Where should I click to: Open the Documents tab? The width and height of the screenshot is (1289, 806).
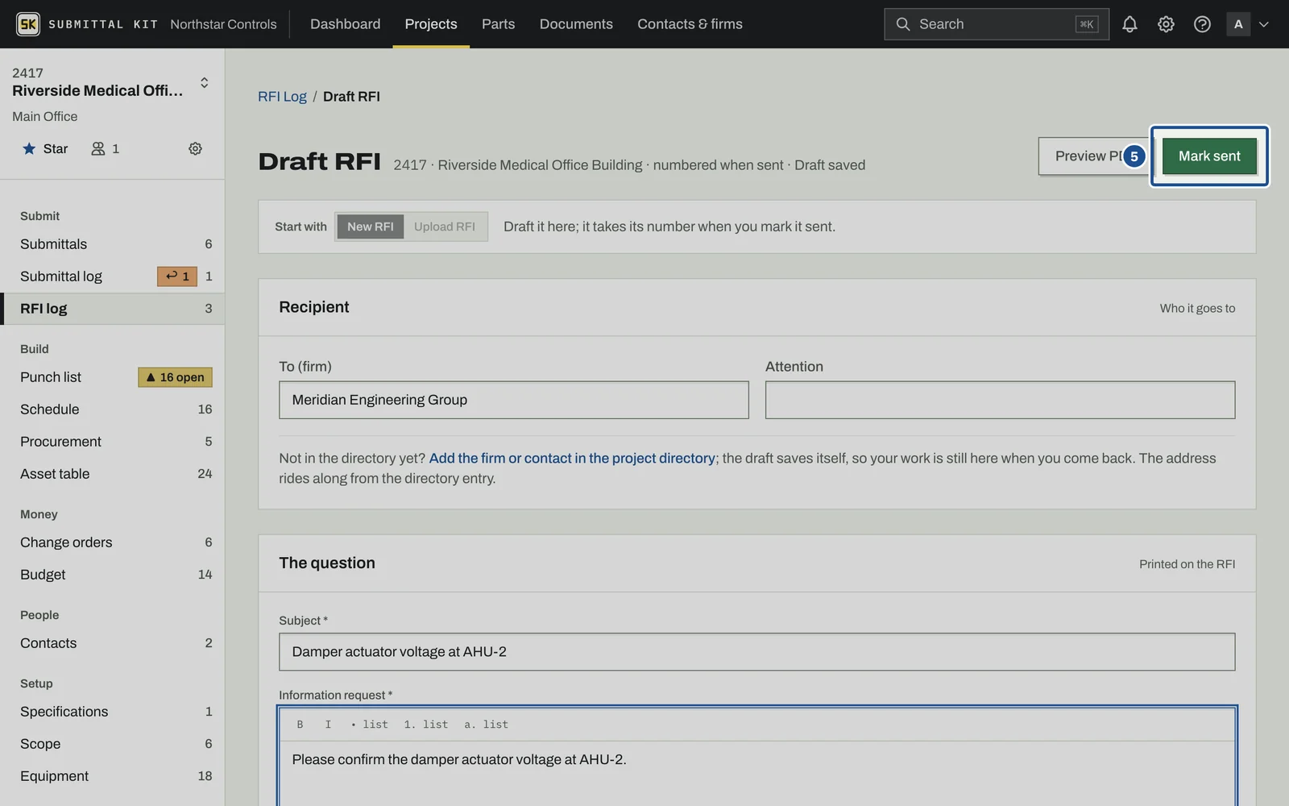pos(576,24)
